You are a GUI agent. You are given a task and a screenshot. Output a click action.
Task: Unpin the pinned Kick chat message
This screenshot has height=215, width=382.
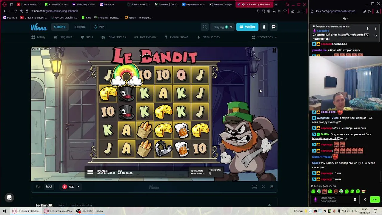coord(368,29)
